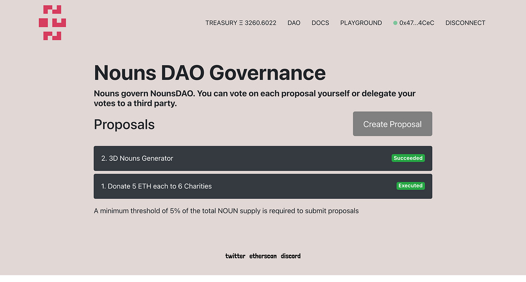Click the green Succeeded status badge
The width and height of the screenshot is (526, 282).
[408, 158]
